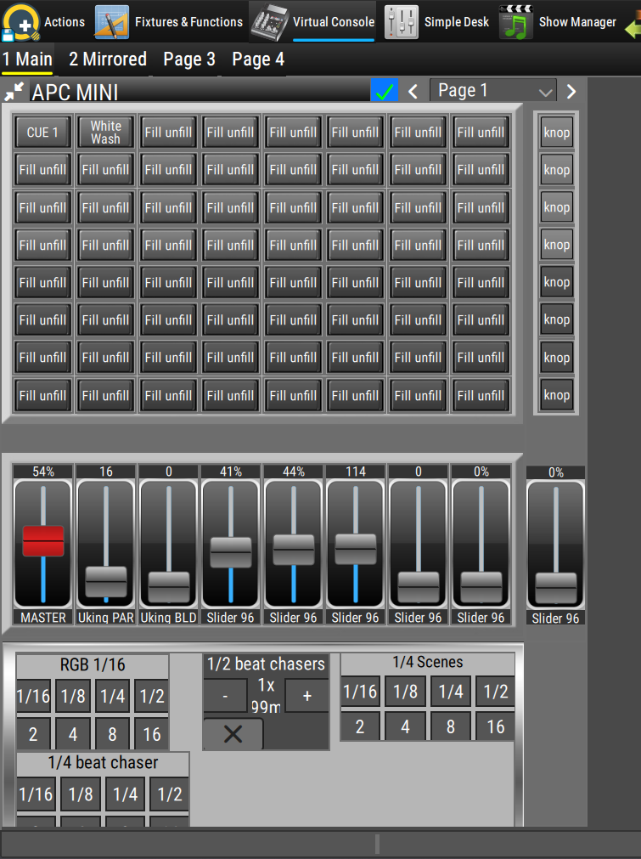
Task: Toggle the last knop button
Action: pos(557,395)
